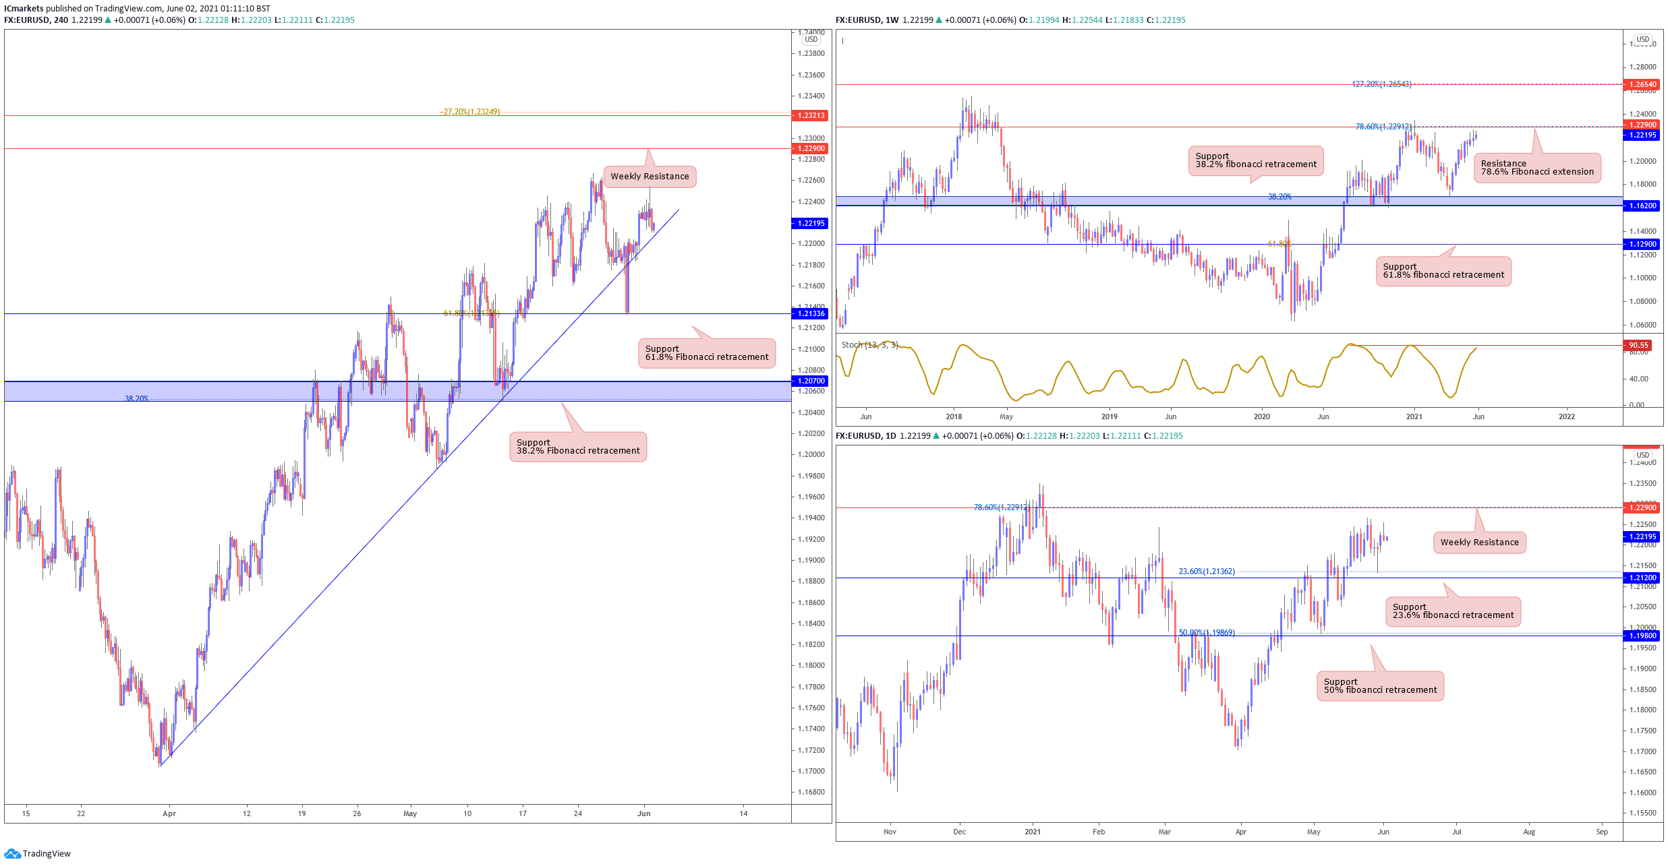Click the 127.20%(1.26543) Fibonacci label

(x=1381, y=85)
